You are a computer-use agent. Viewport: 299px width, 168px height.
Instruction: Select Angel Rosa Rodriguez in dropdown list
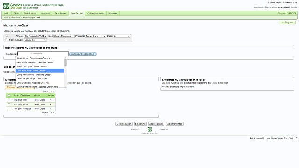(40, 63)
